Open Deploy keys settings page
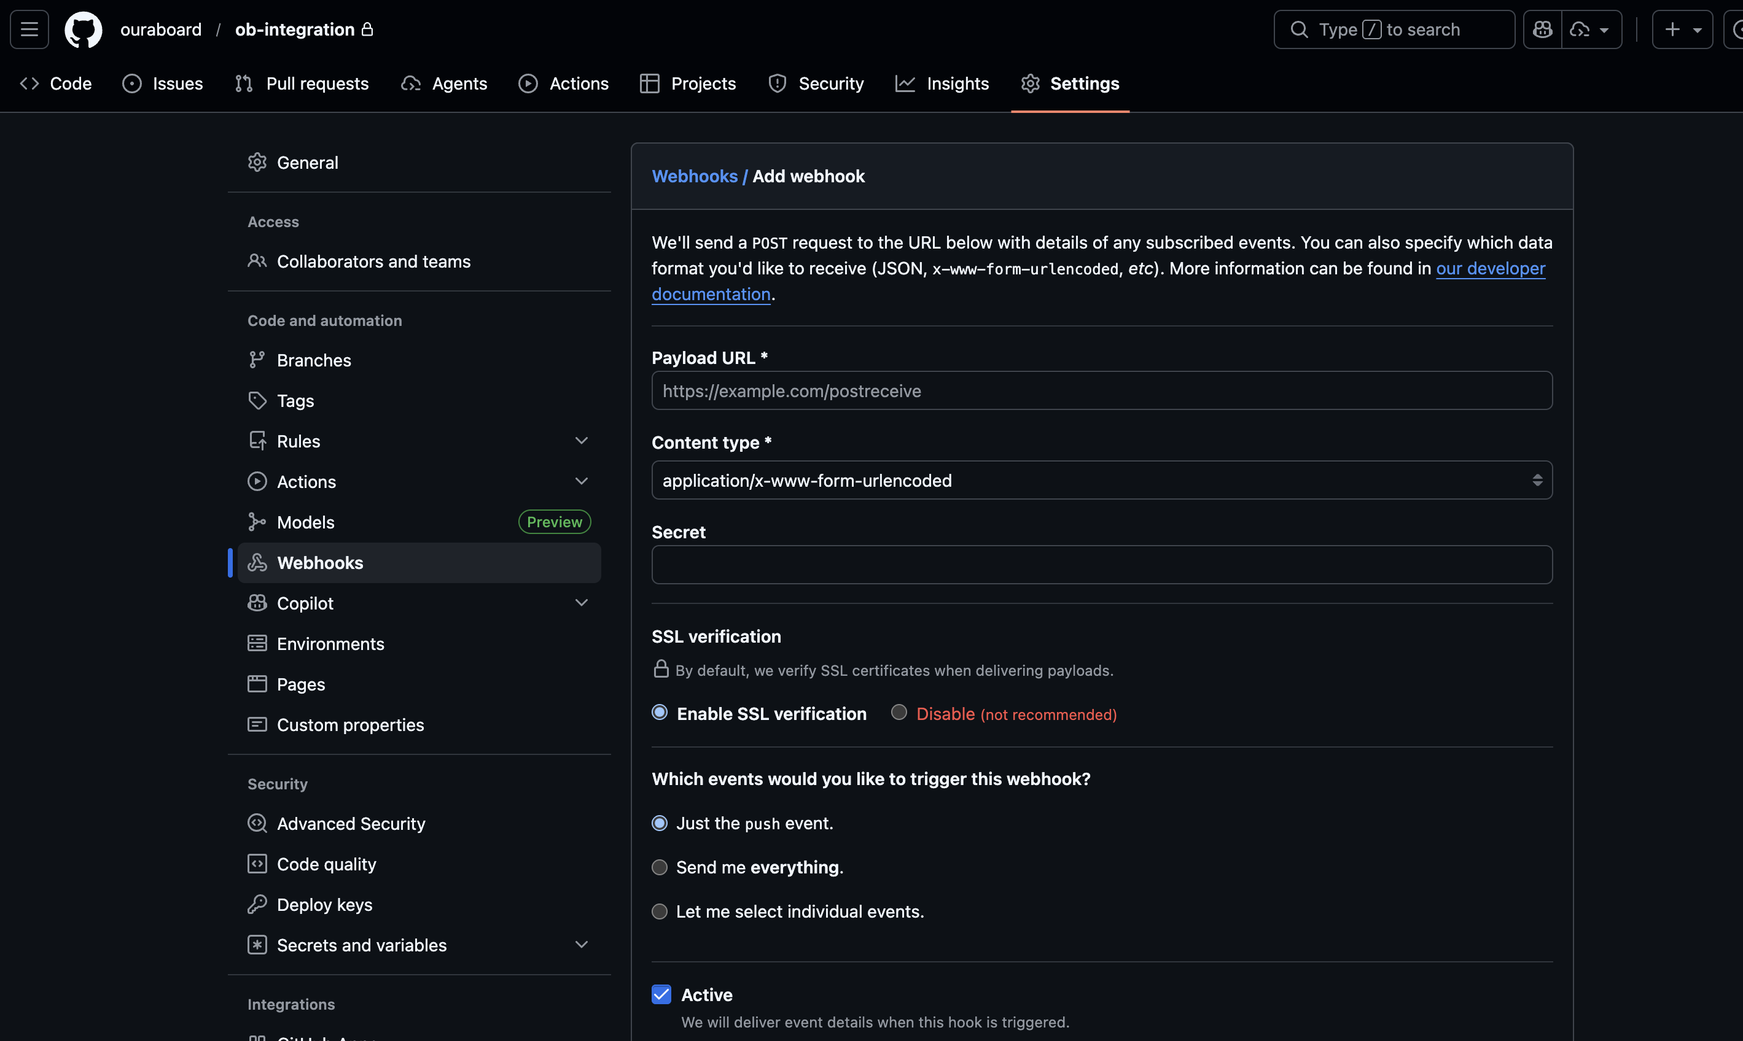The image size is (1743, 1041). (419, 904)
